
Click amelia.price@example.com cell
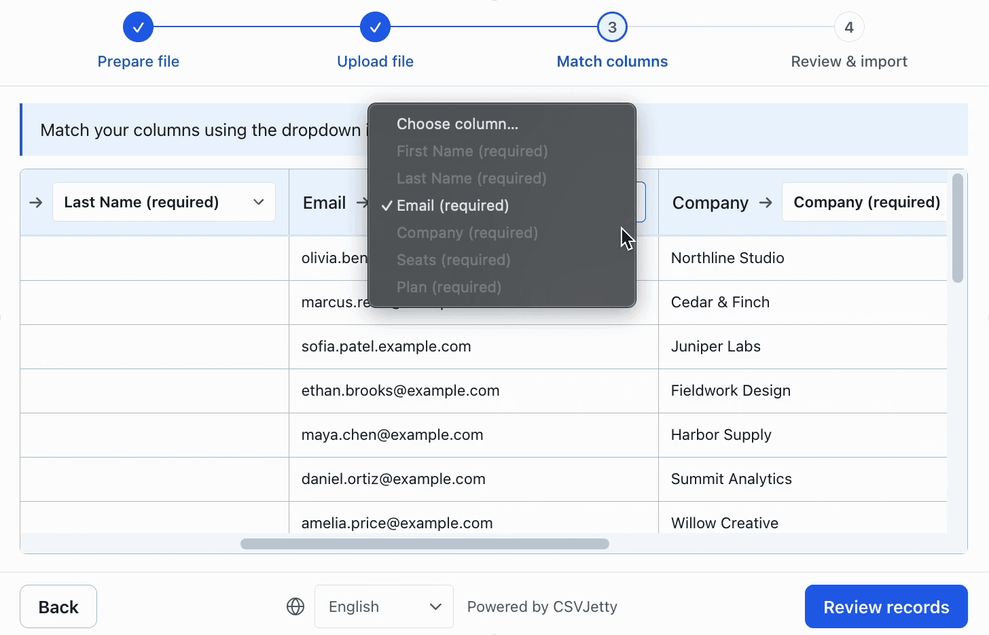473,518
